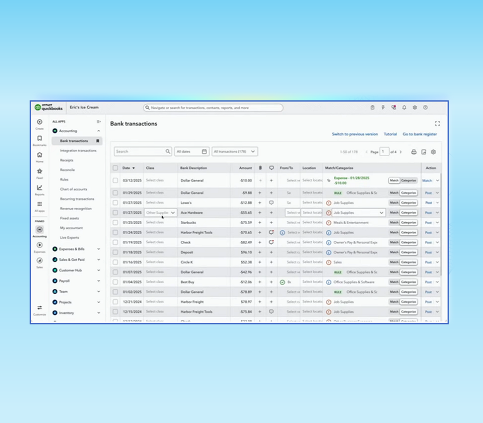Screen dimensions: 483x423
Task: Check the Lowe's transaction checkbox
Action: click(115, 203)
